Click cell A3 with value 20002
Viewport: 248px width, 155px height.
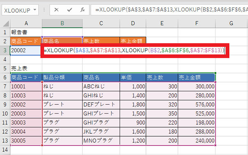point(26,50)
